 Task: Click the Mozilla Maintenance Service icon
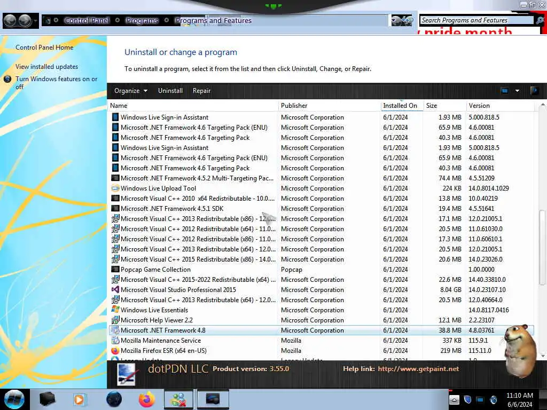click(x=115, y=340)
